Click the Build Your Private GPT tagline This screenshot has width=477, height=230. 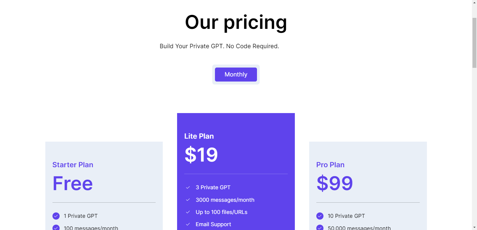click(219, 46)
